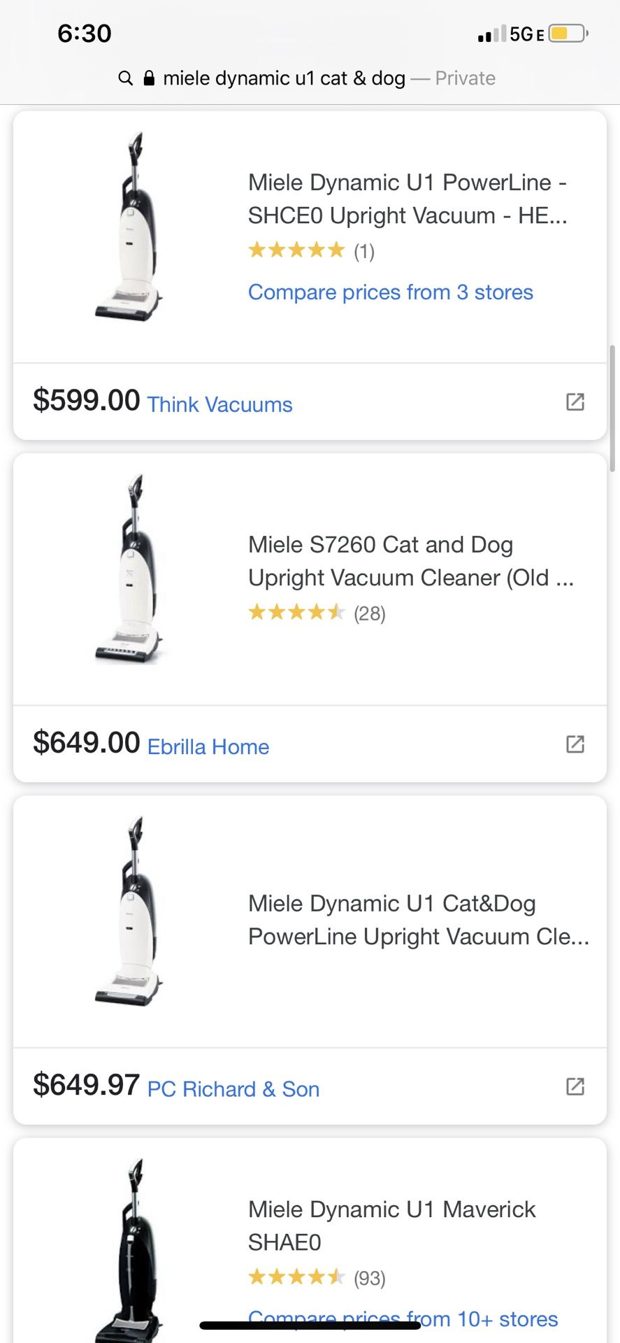The height and width of the screenshot is (1343, 620).
Task: Tap the Miele Dynamic U1 PowerLine vacuum thumbnail
Action: tap(129, 226)
